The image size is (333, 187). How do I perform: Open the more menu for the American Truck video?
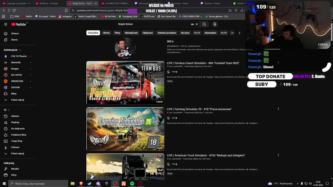[278, 155]
